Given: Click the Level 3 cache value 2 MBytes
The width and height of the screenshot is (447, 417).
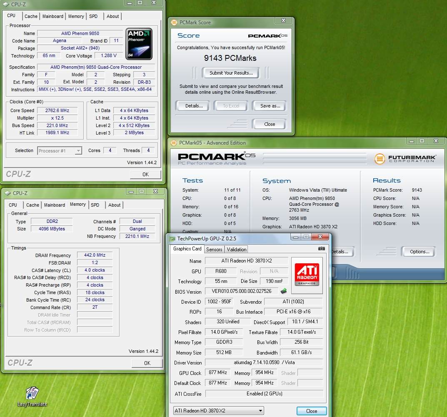Looking at the screenshot, I should 134,132.
